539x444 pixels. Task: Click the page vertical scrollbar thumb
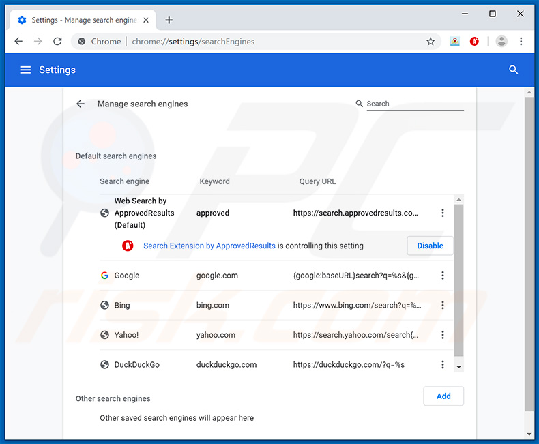point(529,254)
